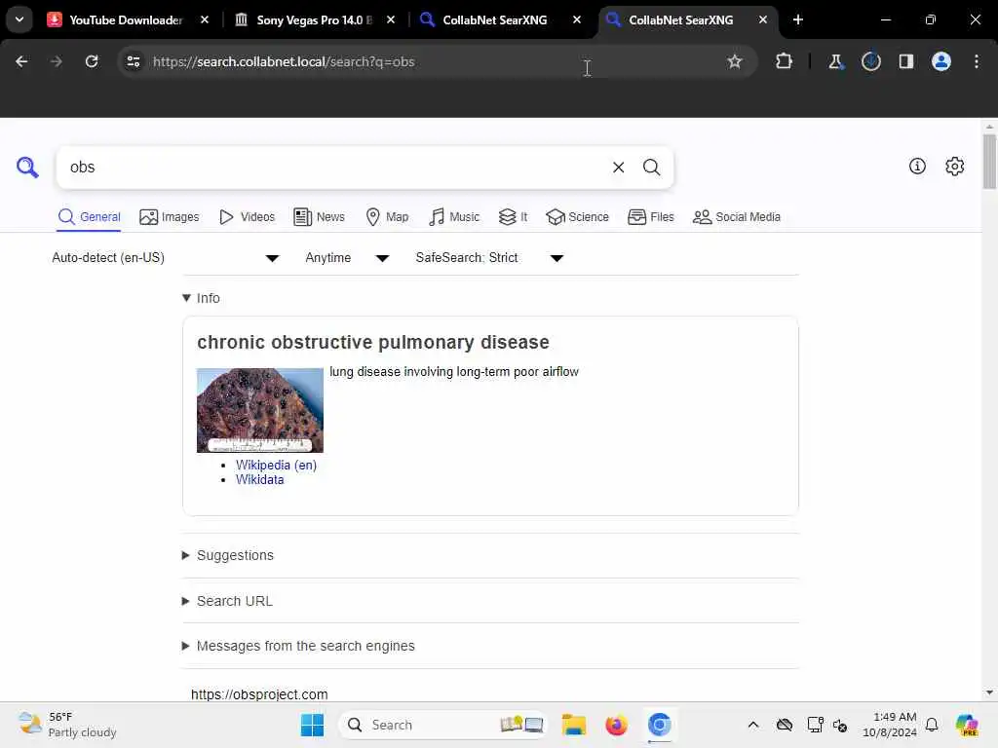Open the https://obsproject.com result link
Viewport: 998px width, 748px height.
[259, 694]
